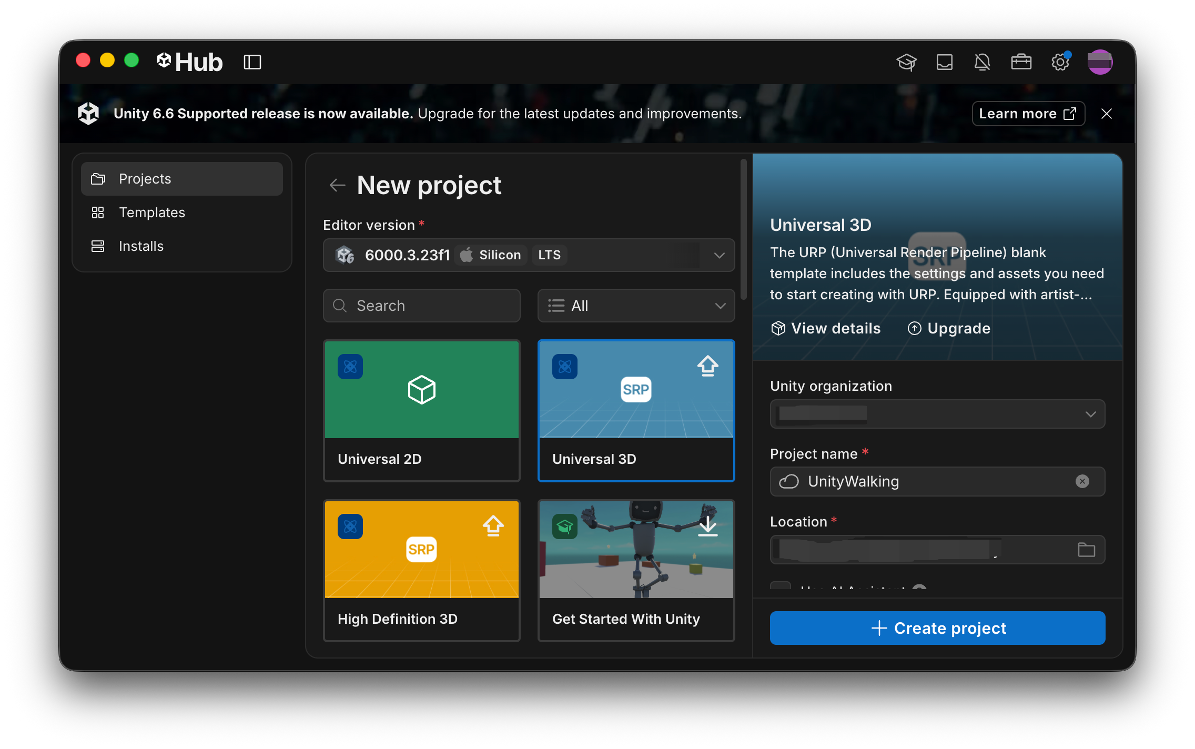Click the Learn more button in the banner
The width and height of the screenshot is (1195, 749).
1028,114
